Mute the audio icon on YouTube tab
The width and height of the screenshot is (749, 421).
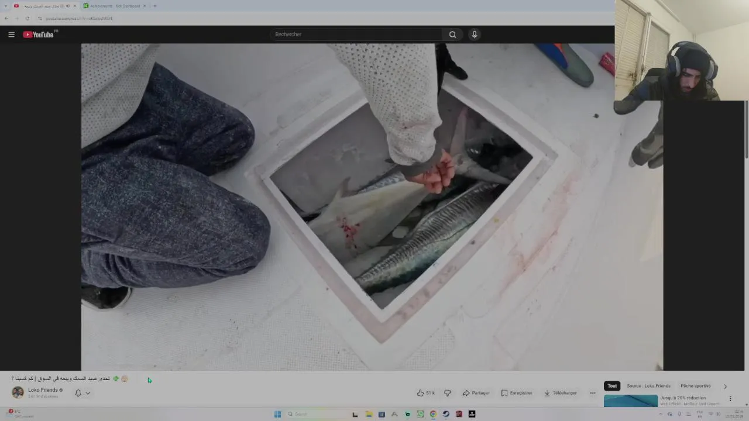(67, 6)
